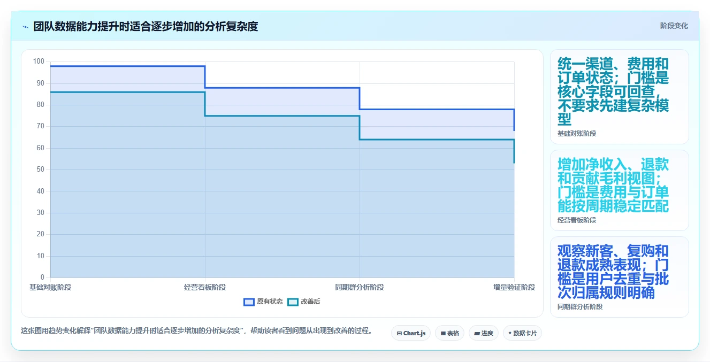Open the 基础对账阶段 card
This screenshot has height=362, width=710.
pos(619,97)
